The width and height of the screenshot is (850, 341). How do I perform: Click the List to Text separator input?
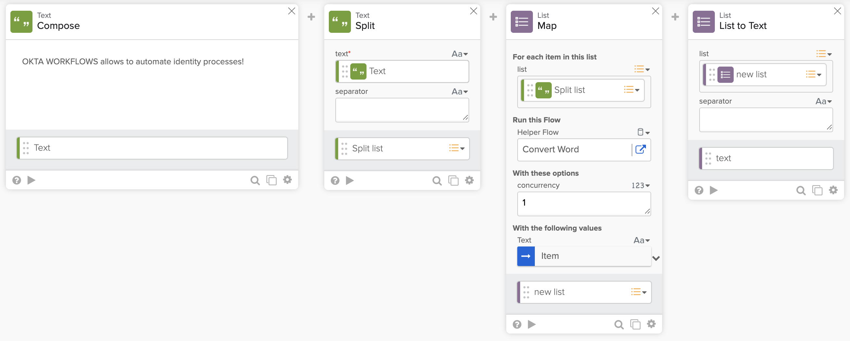coord(766,120)
